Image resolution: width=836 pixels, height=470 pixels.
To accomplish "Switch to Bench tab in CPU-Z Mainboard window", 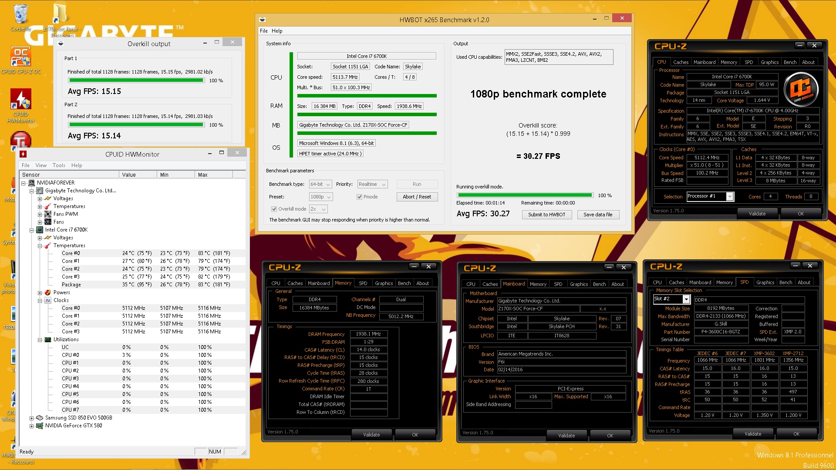I will (x=599, y=284).
